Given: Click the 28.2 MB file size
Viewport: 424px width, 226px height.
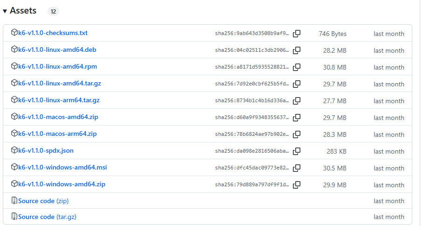Looking at the screenshot, I should [335, 50].
